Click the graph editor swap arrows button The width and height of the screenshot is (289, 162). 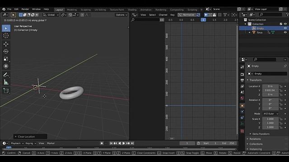pyautogui.click(x=162, y=20)
